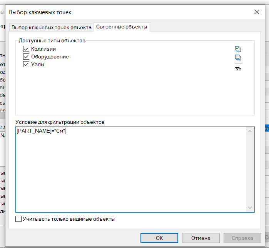The image size is (269, 248).
Task: Click the filter field scroll down arrow
Action: 250,208
